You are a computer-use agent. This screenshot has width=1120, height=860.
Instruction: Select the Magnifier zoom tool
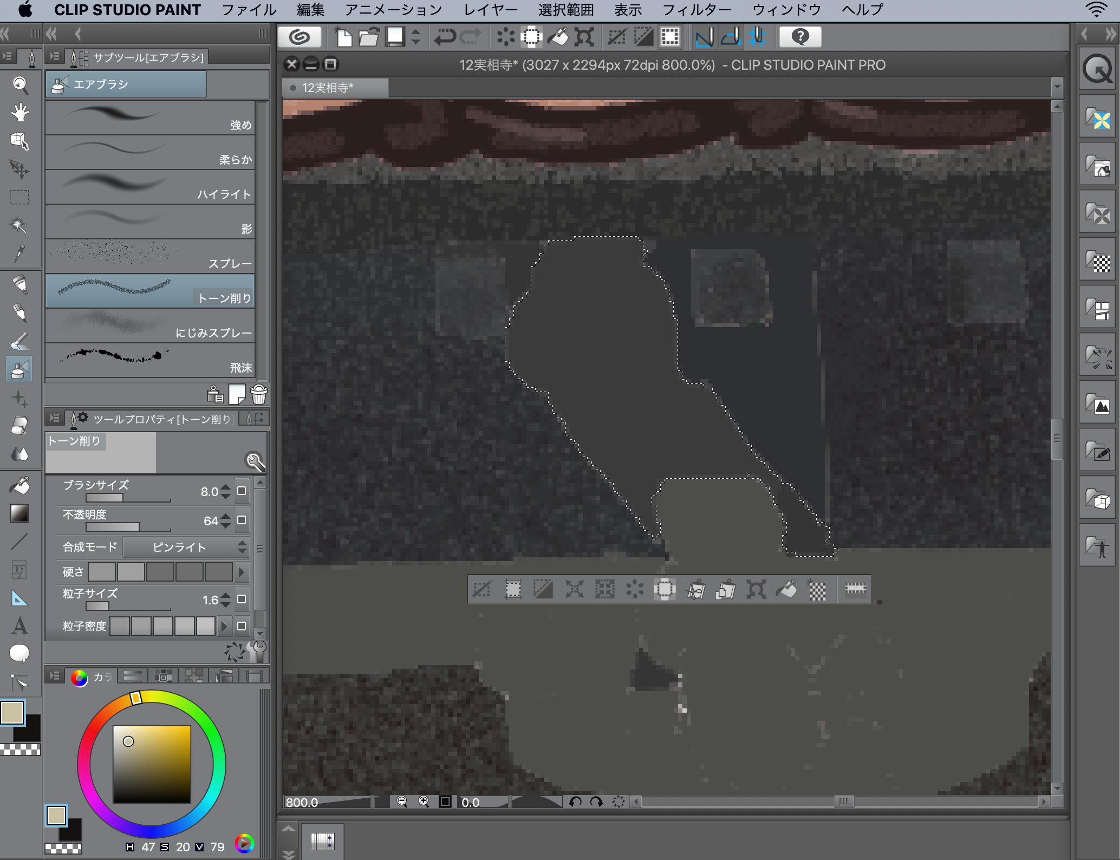pyautogui.click(x=20, y=84)
